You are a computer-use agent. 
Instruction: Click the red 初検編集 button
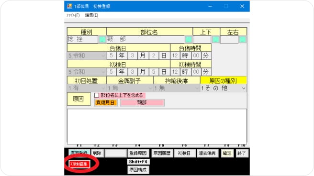pos(79,164)
